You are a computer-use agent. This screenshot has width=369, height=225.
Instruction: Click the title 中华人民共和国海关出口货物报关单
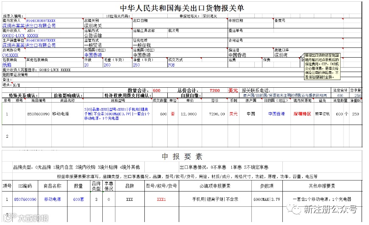182,8
